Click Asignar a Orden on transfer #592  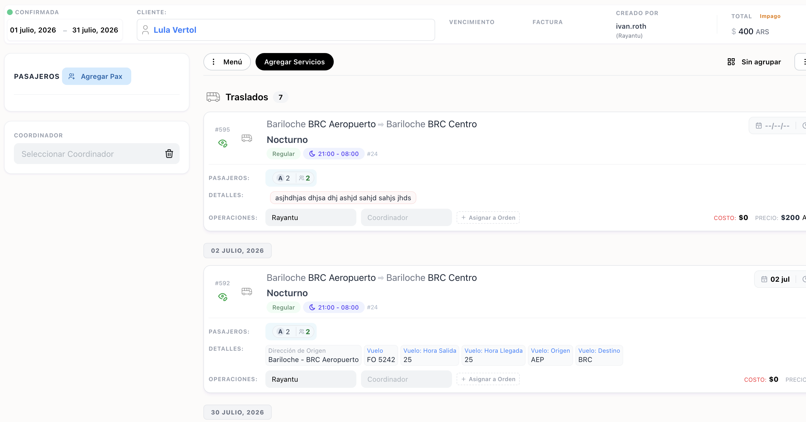pos(488,379)
